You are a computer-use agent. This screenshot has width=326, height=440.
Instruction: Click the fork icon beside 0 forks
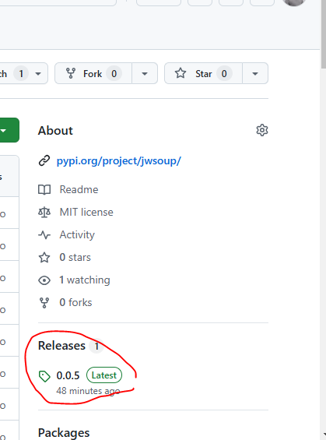pyautogui.click(x=44, y=303)
